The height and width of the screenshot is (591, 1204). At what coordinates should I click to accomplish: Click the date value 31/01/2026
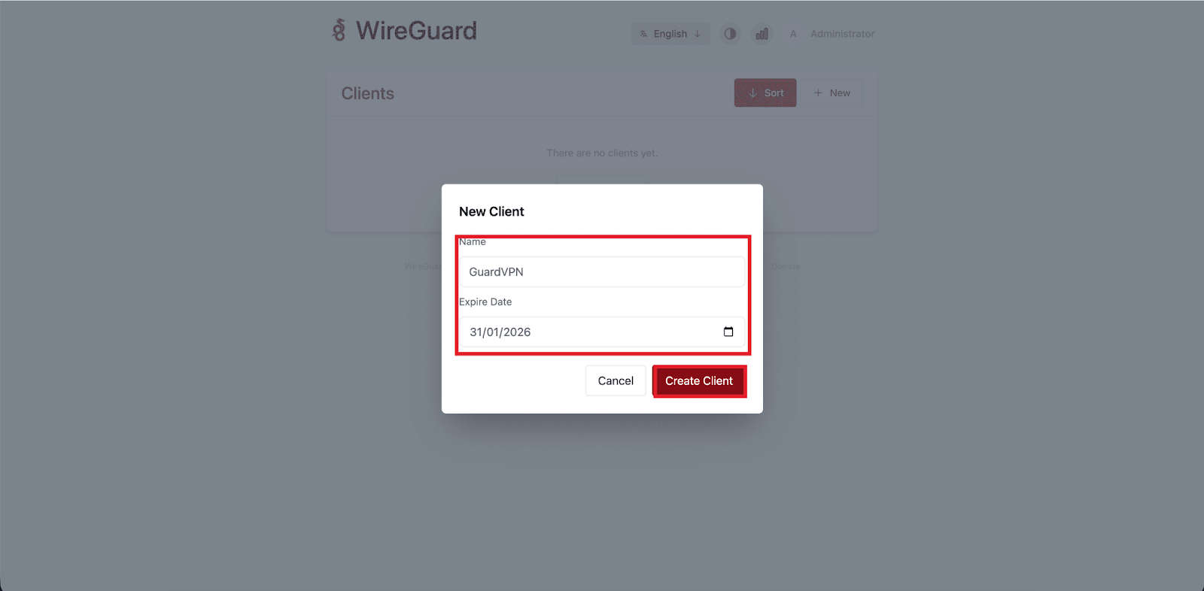[500, 331]
